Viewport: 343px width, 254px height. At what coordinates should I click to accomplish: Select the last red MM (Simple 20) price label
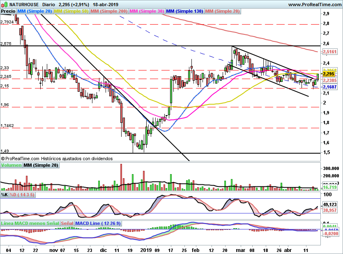point(222,11)
